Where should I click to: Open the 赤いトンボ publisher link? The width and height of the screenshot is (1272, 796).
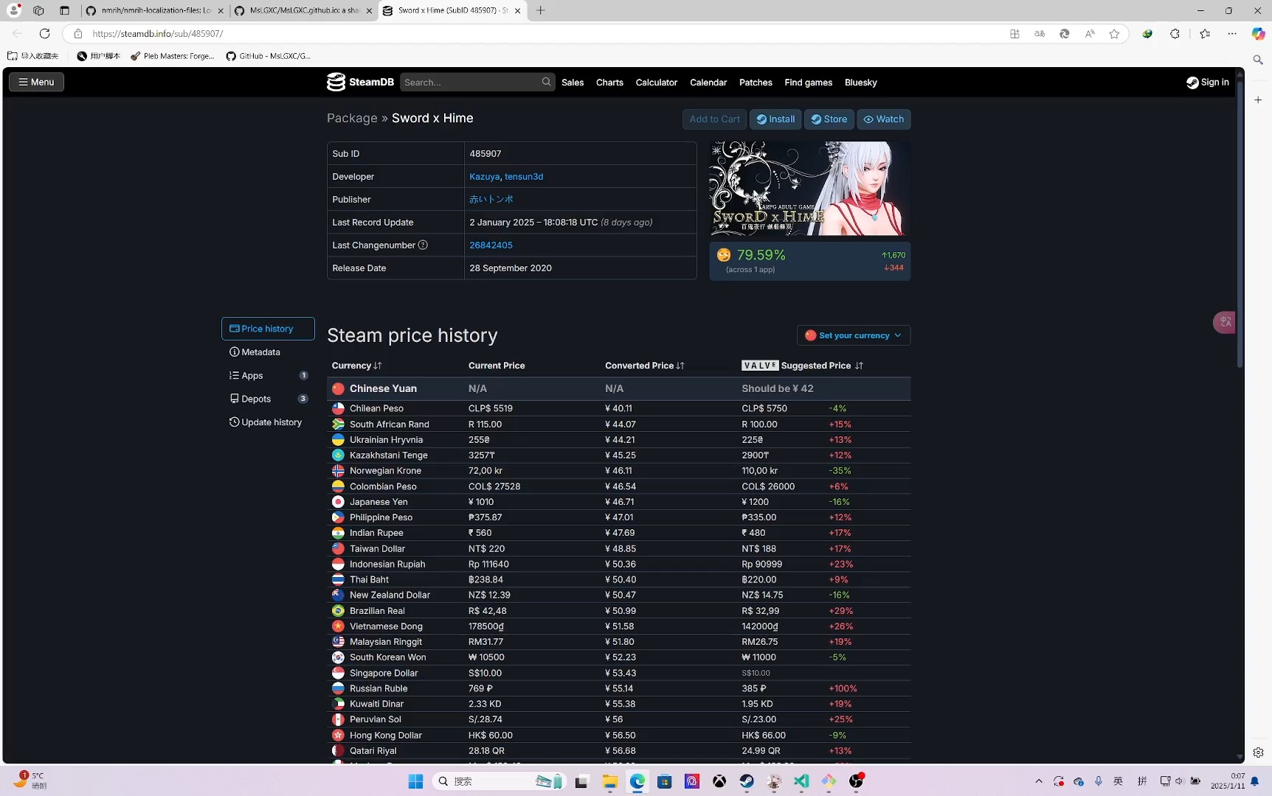[491, 200]
